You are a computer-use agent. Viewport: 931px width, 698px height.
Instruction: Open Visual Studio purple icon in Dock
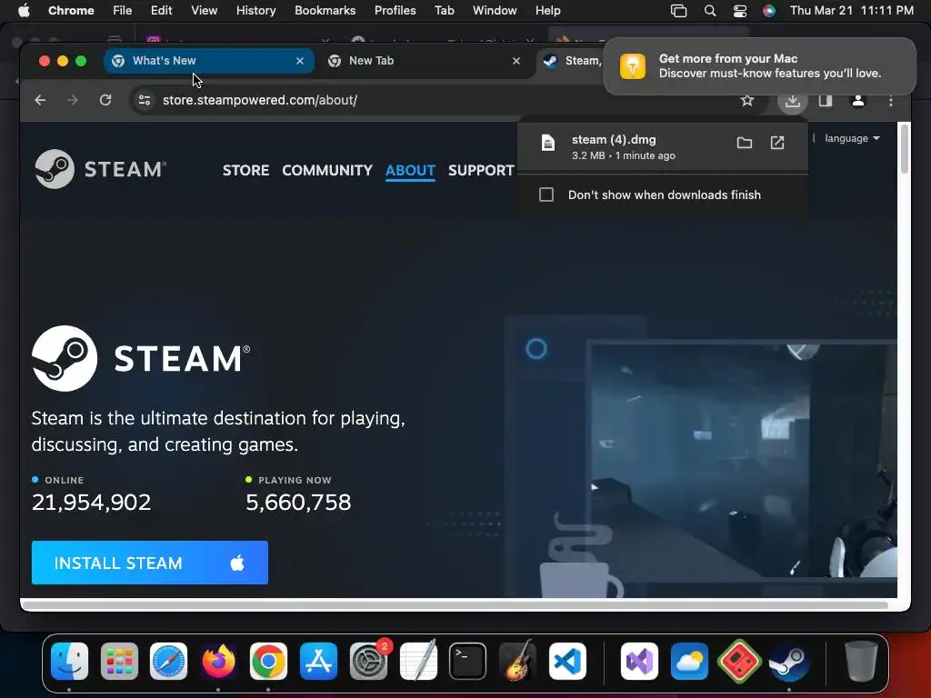coord(639,662)
